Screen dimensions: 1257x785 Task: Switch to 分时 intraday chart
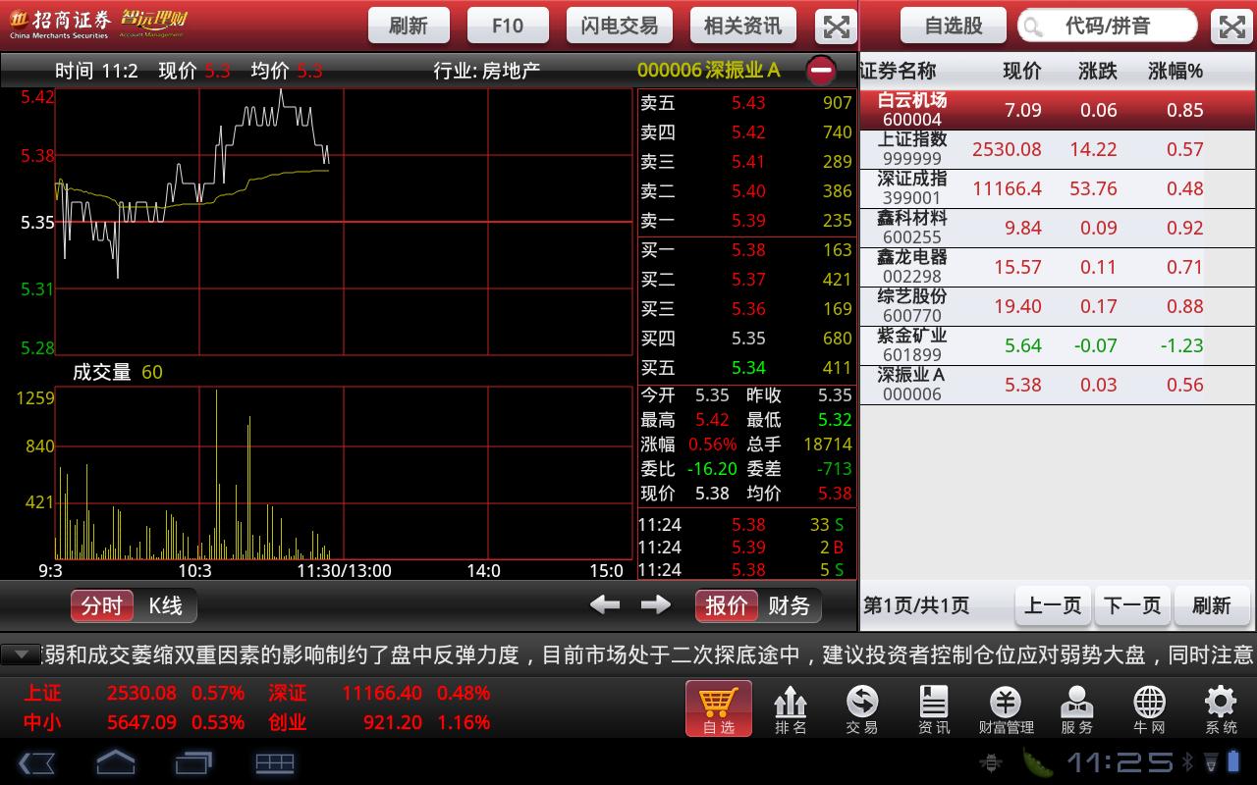tap(102, 605)
